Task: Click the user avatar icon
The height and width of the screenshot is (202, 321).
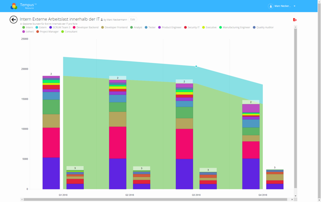Action: [x=271, y=6]
